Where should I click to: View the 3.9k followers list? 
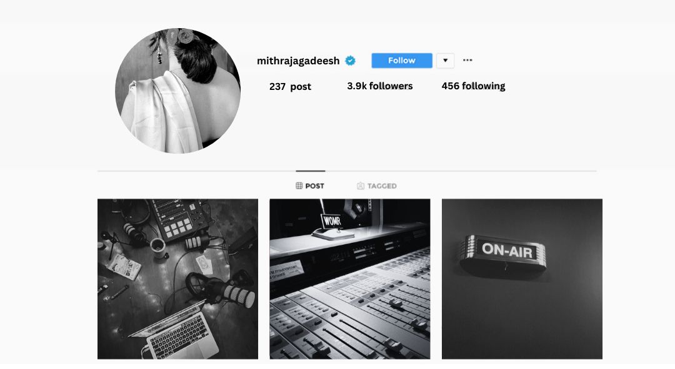point(380,86)
